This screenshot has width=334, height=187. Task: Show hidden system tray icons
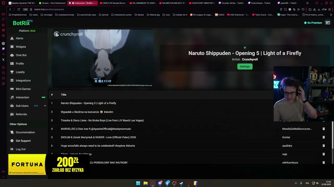[x=296, y=183]
